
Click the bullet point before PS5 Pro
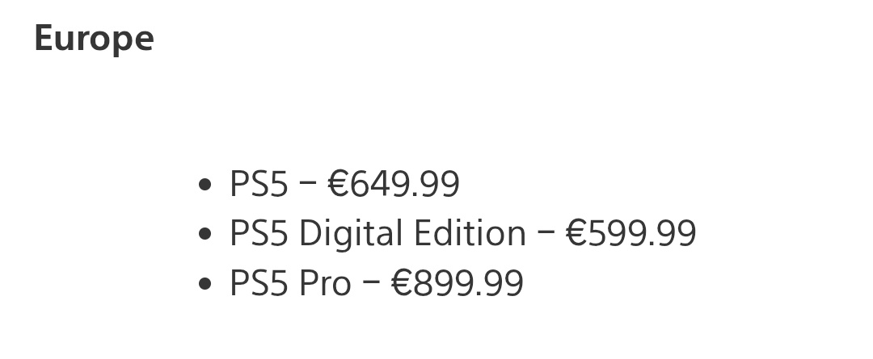point(205,283)
